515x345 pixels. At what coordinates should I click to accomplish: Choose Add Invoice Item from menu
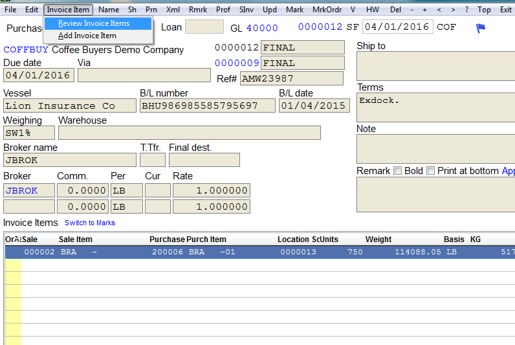(98, 36)
